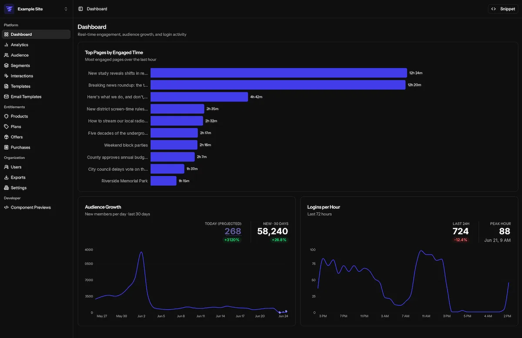Click the City council delays vote label
This screenshot has height=338, width=522.
pyautogui.click(x=118, y=169)
